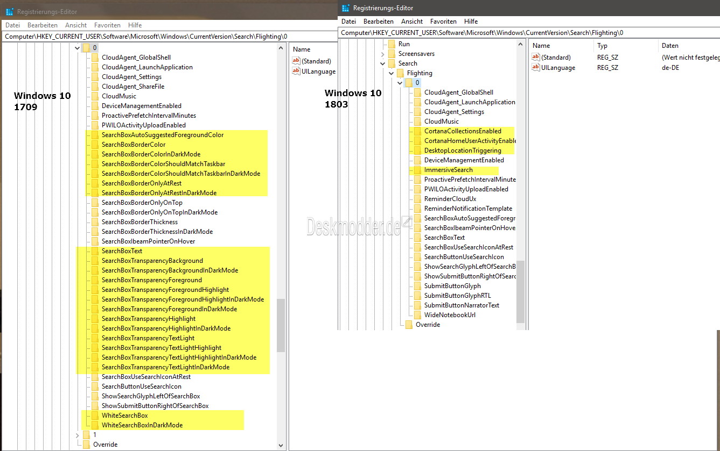Viewport: 720px width, 451px height.
Task: Click folder icon of WideNotebookUrl in the right window
Action: [x=417, y=315]
